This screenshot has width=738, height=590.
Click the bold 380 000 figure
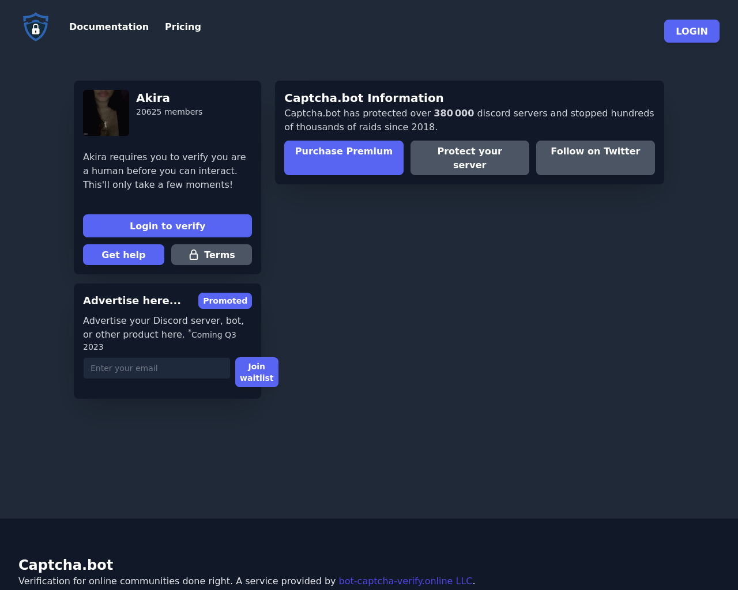click(454, 113)
